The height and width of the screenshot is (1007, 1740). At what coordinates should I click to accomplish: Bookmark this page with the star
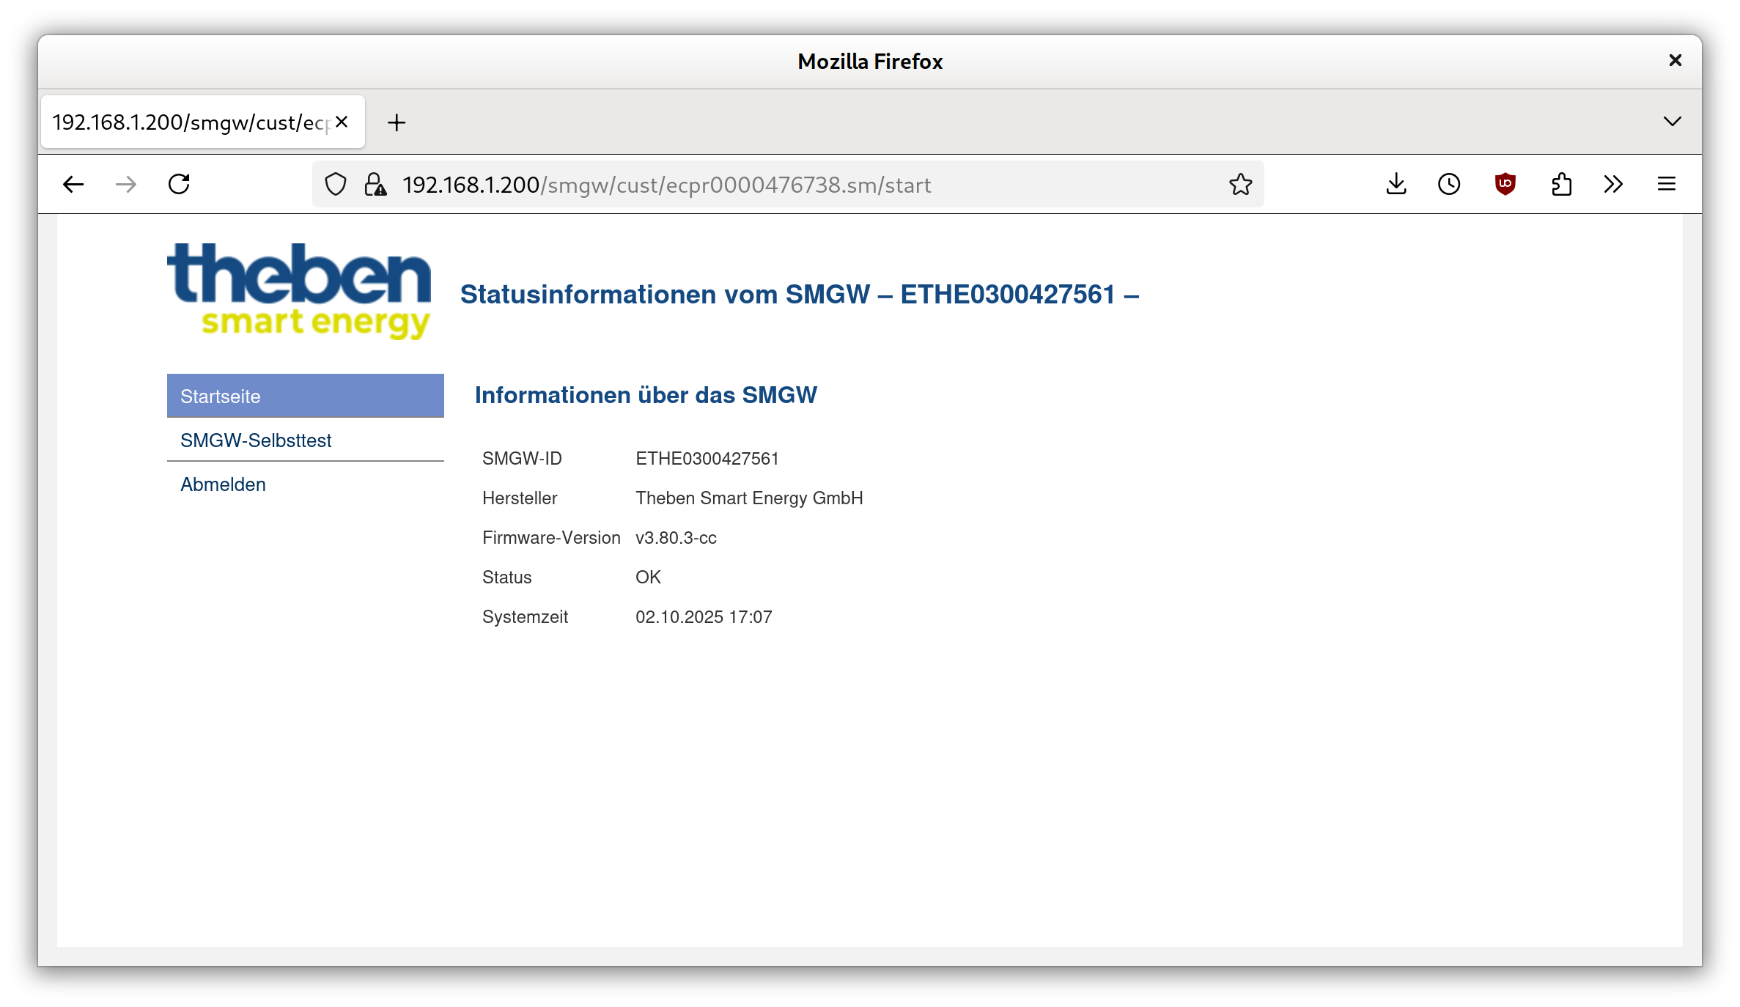pyautogui.click(x=1240, y=185)
